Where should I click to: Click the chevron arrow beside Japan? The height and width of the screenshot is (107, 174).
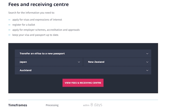tap(79, 62)
